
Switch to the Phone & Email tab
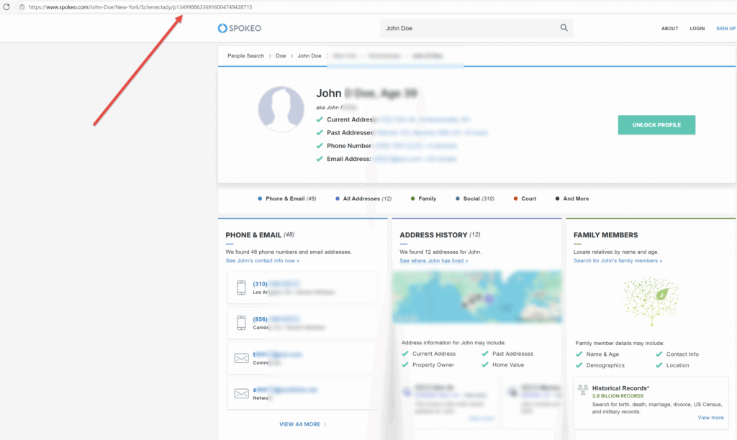coord(286,198)
